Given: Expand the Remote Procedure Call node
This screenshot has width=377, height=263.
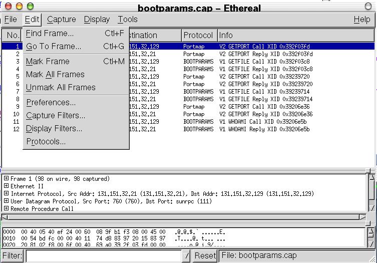Looking at the screenshot, I should pyautogui.click(x=6, y=208).
